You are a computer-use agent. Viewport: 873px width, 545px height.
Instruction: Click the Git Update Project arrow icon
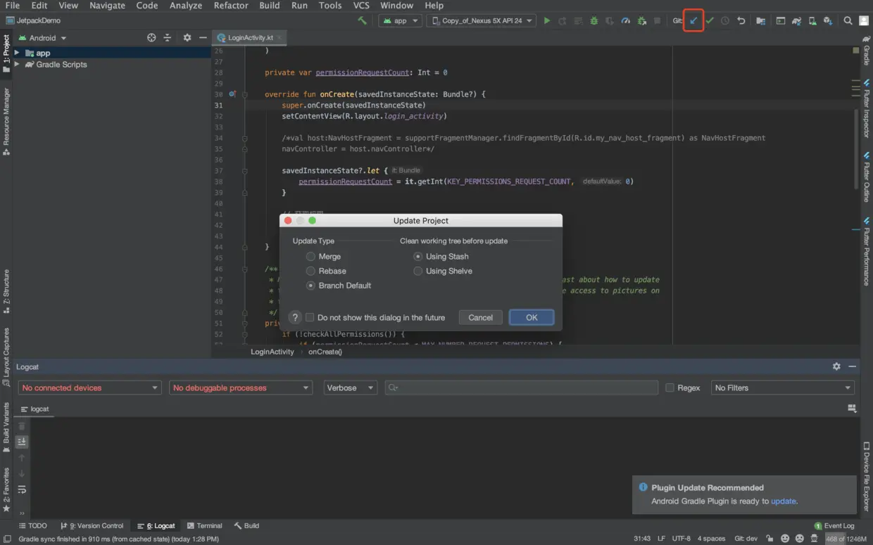coord(693,21)
